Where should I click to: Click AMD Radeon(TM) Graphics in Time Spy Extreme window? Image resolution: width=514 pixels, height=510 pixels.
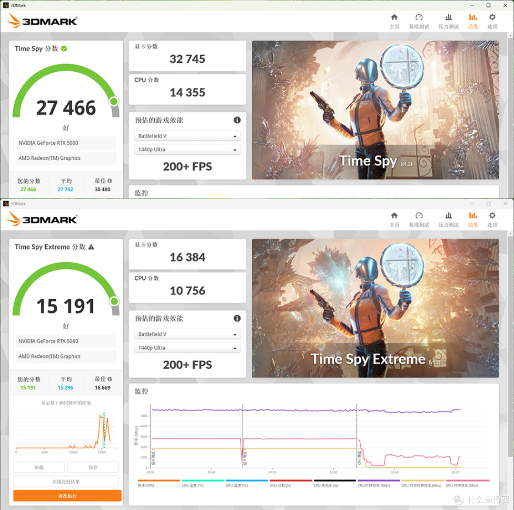click(66, 356)
